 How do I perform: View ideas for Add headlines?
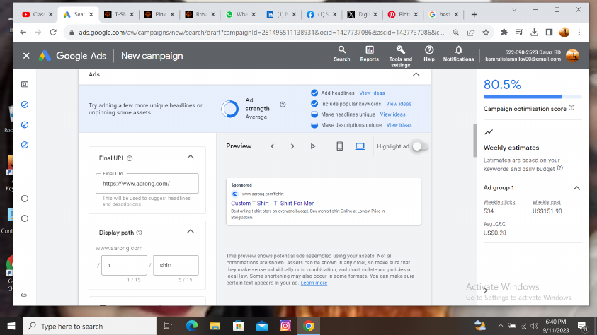pos(372,93)
